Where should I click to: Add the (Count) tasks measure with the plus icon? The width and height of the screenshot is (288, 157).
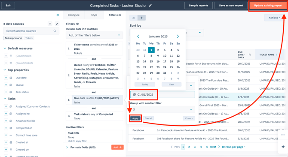[x=6, y=56]
